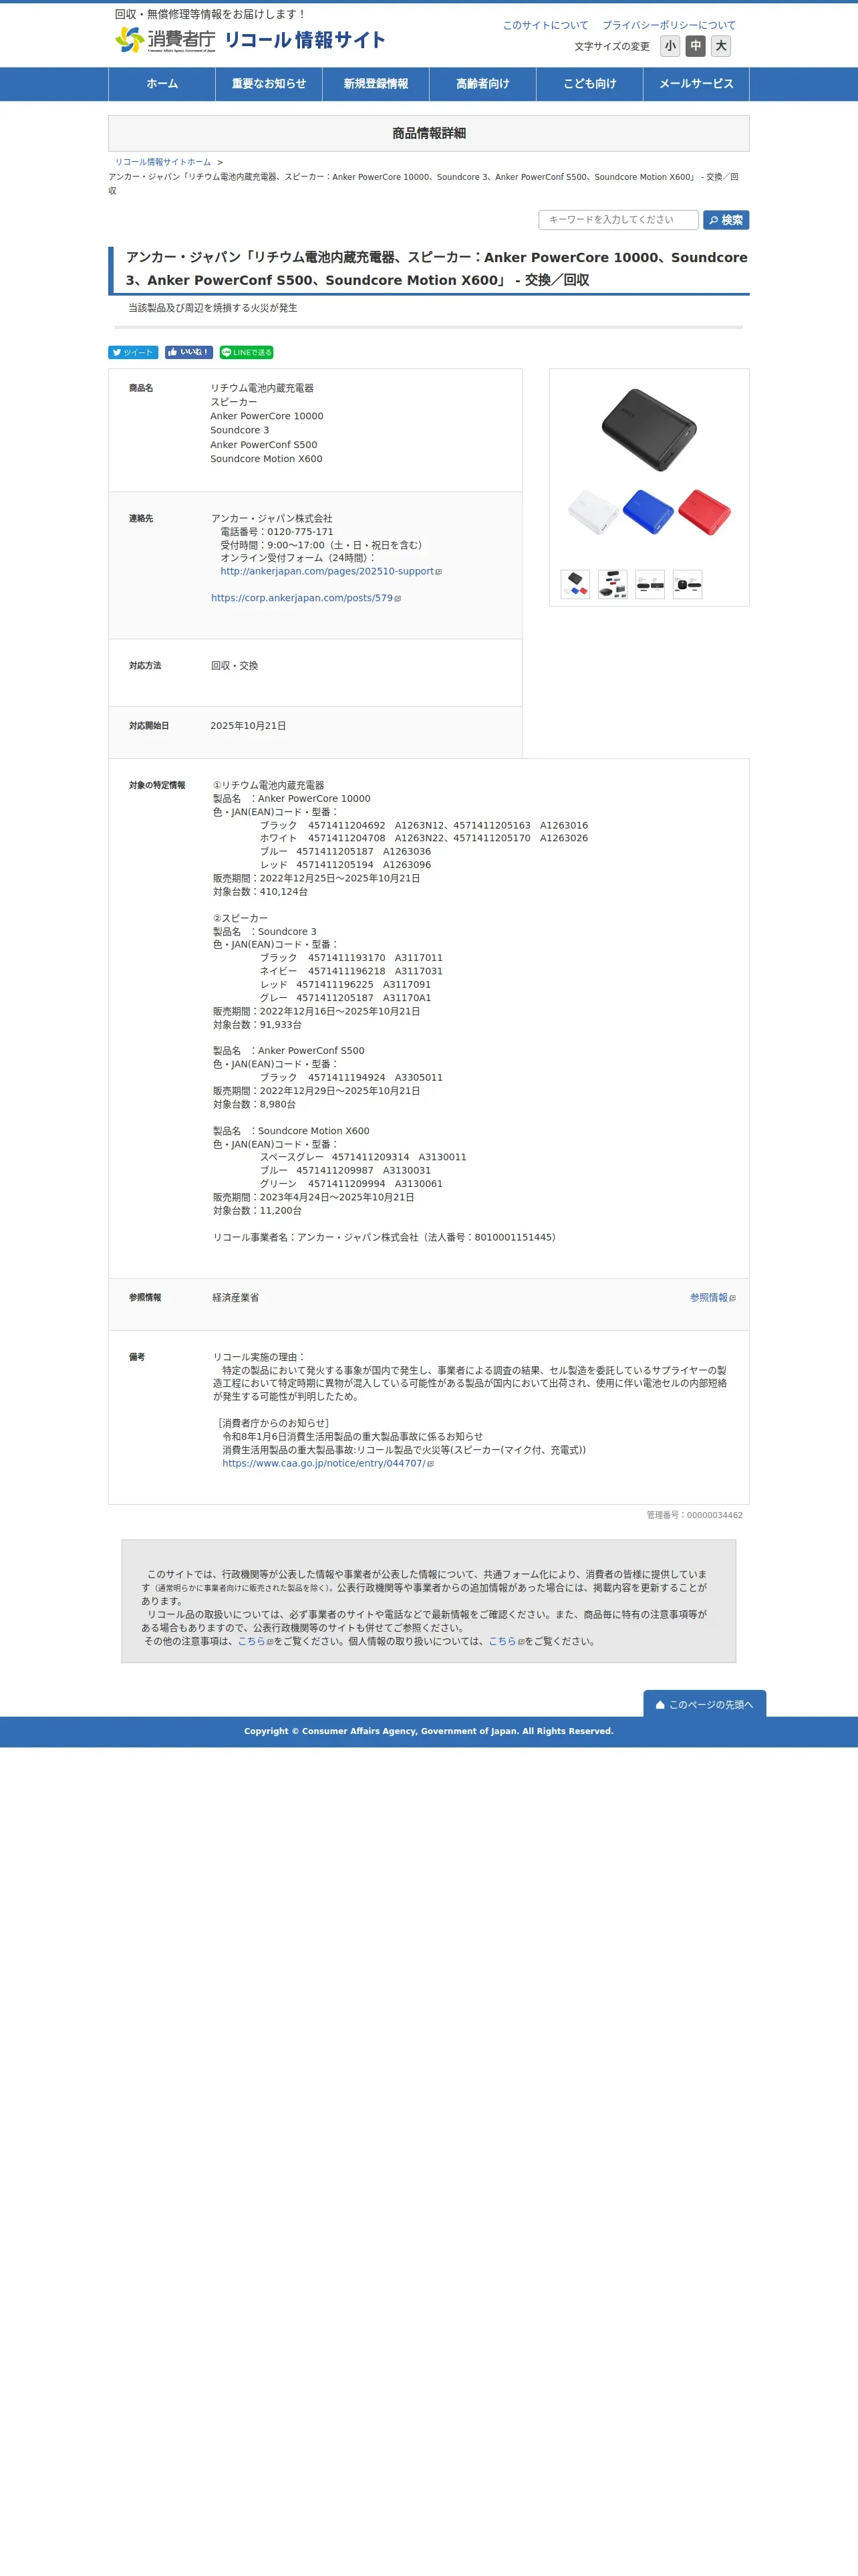Image resolution: width=858 pixels, height=2576 pixels.
Task: Select the thumbnail showing multiple speakers and devices
Action: click(x=612, y=584)
